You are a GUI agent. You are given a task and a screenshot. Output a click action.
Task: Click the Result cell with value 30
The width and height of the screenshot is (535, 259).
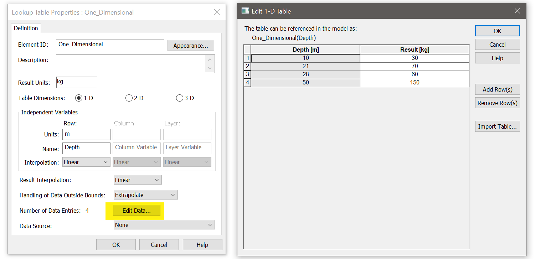pyautogui.click(x=415, y=58)
